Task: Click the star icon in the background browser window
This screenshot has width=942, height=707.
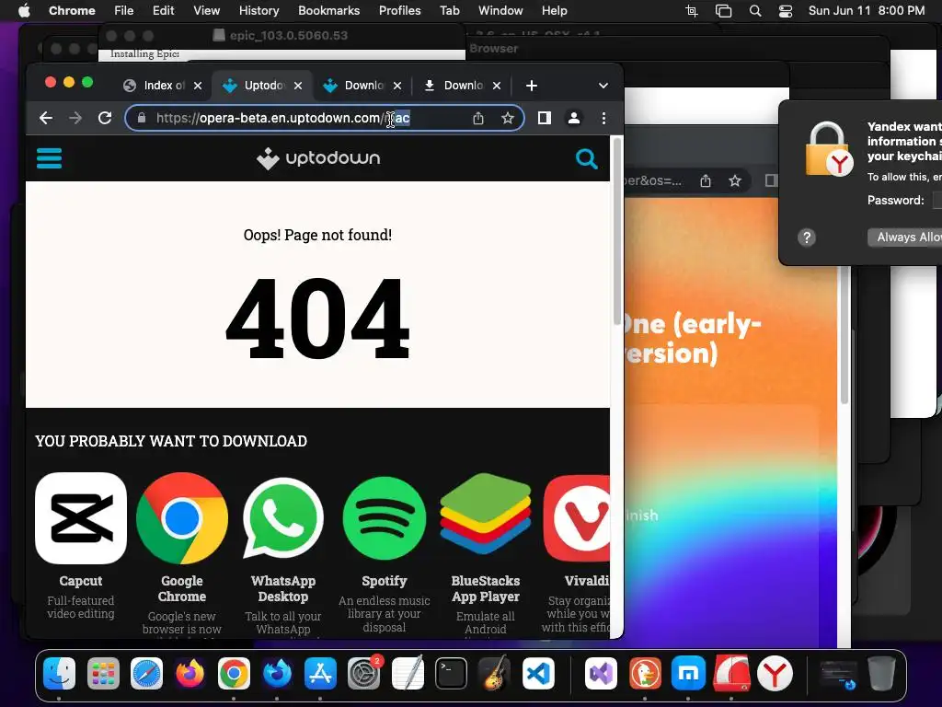Action: click(735, 181)
